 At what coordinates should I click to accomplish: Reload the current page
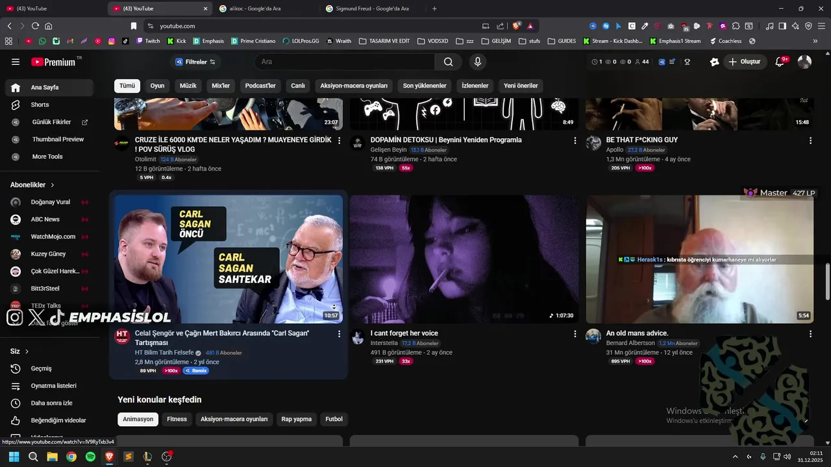(x=35, y=26)
